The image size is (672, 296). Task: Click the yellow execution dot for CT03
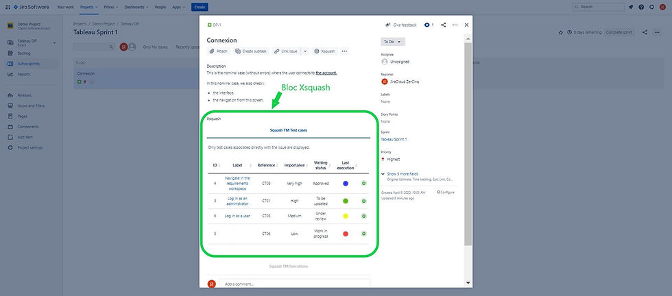[x=346, y=216]
